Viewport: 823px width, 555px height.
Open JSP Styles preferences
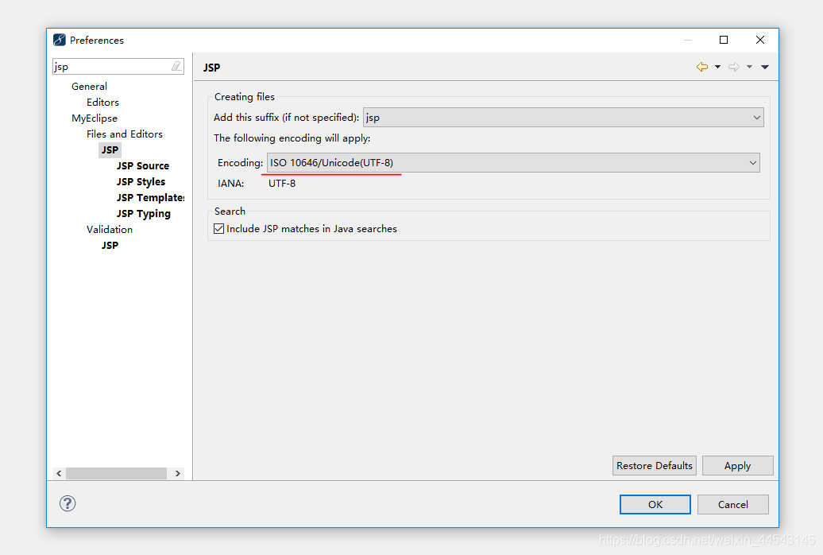pyautogui.click(x=141, y=182)
